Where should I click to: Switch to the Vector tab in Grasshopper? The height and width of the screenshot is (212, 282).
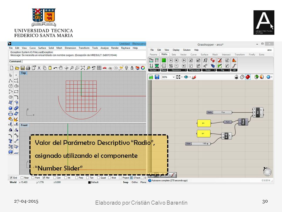pos(183,54)
